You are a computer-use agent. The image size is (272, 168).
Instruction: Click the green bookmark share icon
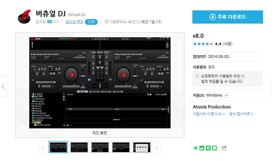(x=208, y=148)
